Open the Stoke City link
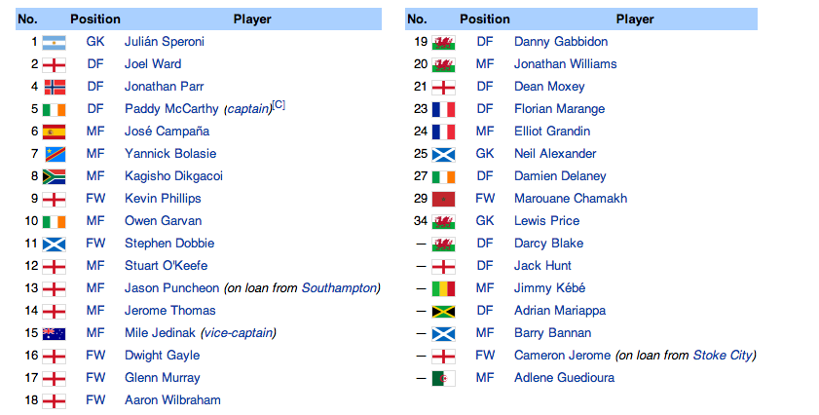Screen dimensions: 819x415 pyautogui.click(x=723, y=356)
